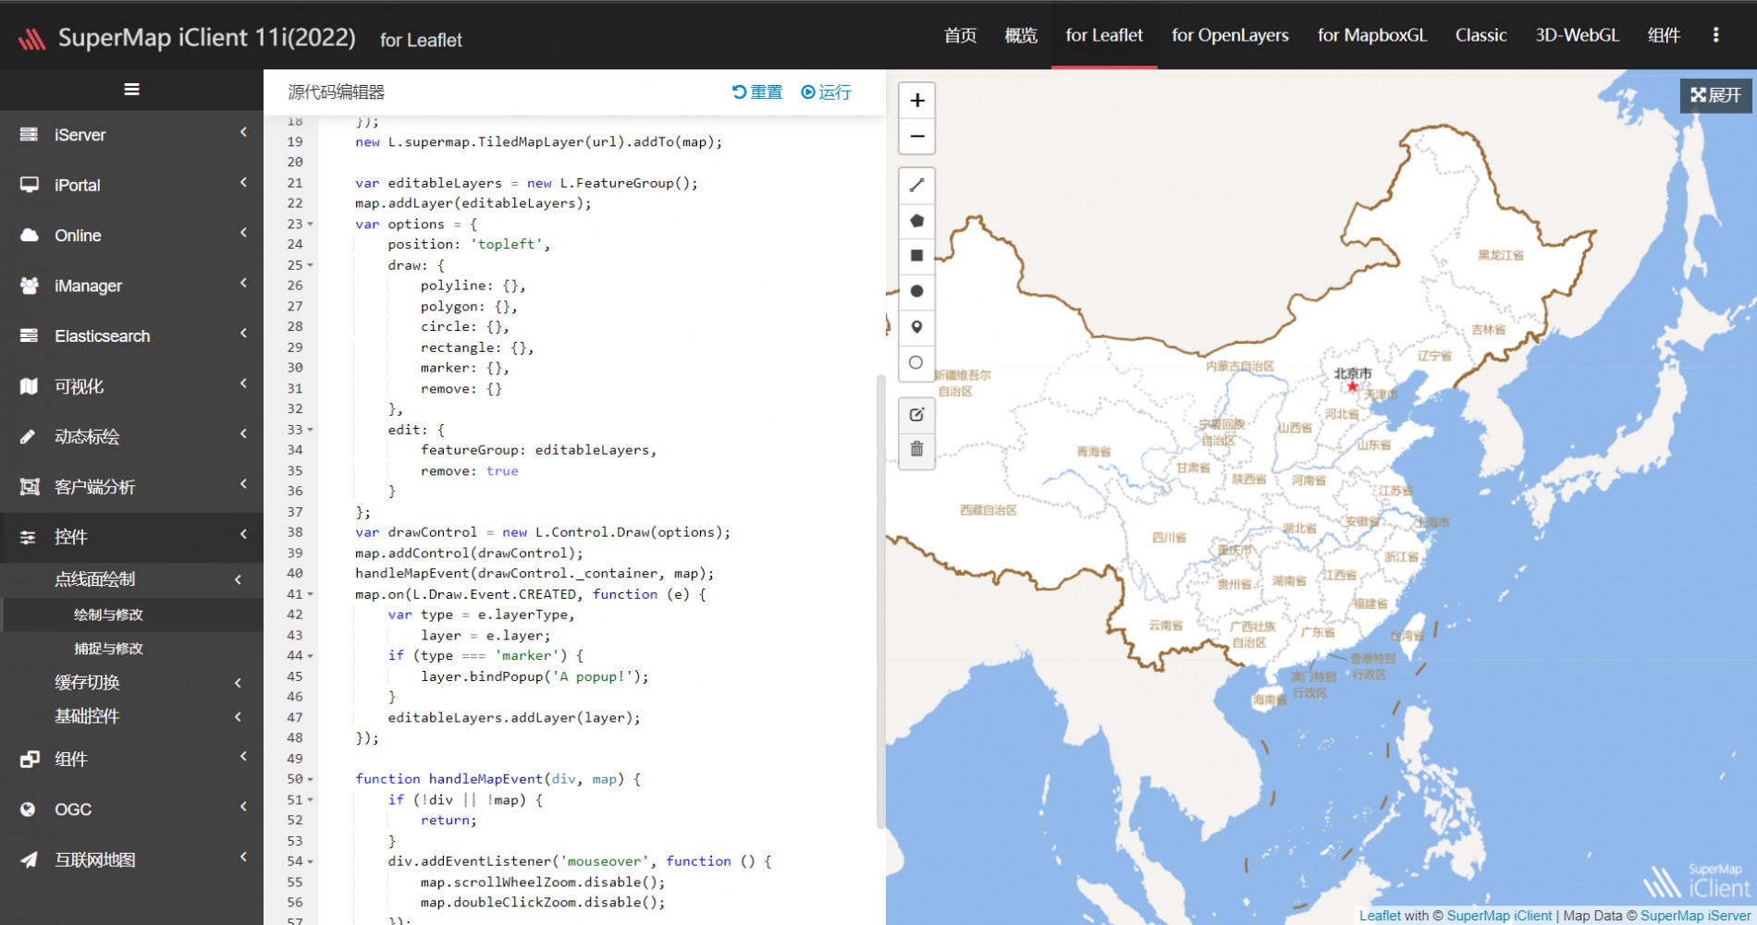Expand the iServer menu chevron

(x=243, y=133)
